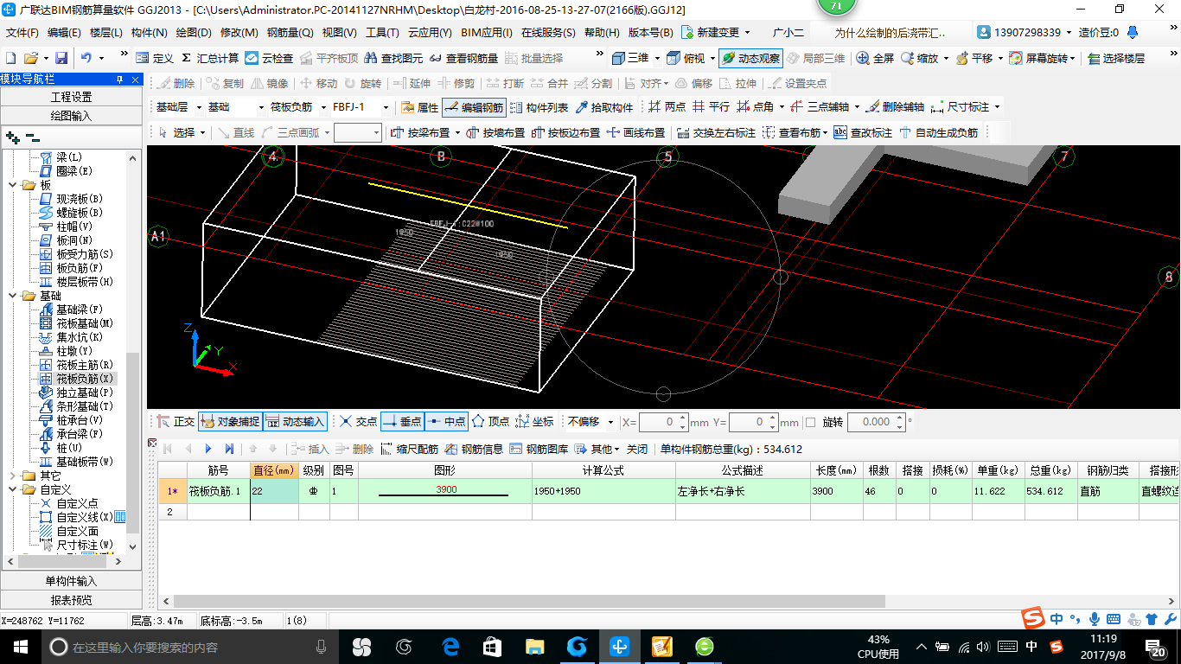The image size is (1181, 664).
Task: Toggle 正交 orthogonal mode
Action: [175, 422]
